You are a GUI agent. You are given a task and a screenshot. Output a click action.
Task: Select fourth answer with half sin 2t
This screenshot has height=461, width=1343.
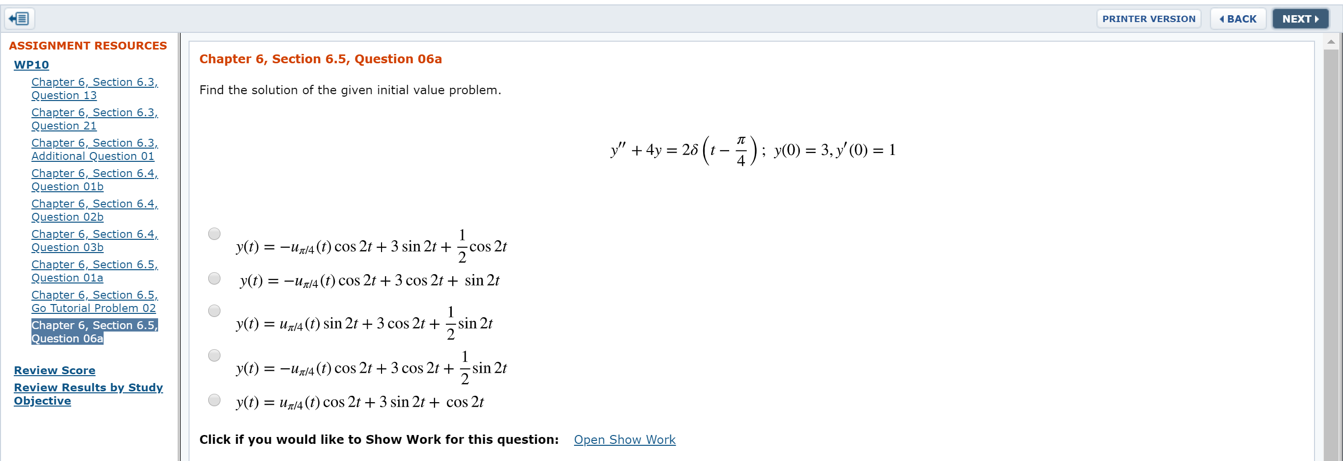coord(214,355)
